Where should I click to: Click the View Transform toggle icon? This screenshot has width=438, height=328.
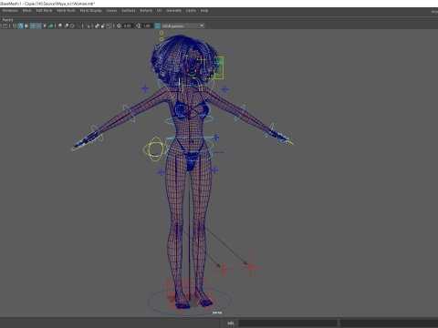pos(157,26)
